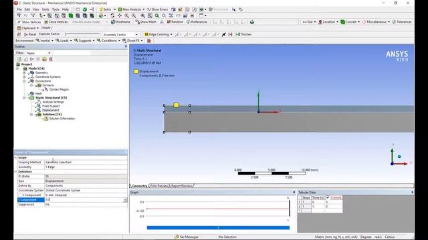Click the sort icon in Outline toolbar

coord(51,59)
